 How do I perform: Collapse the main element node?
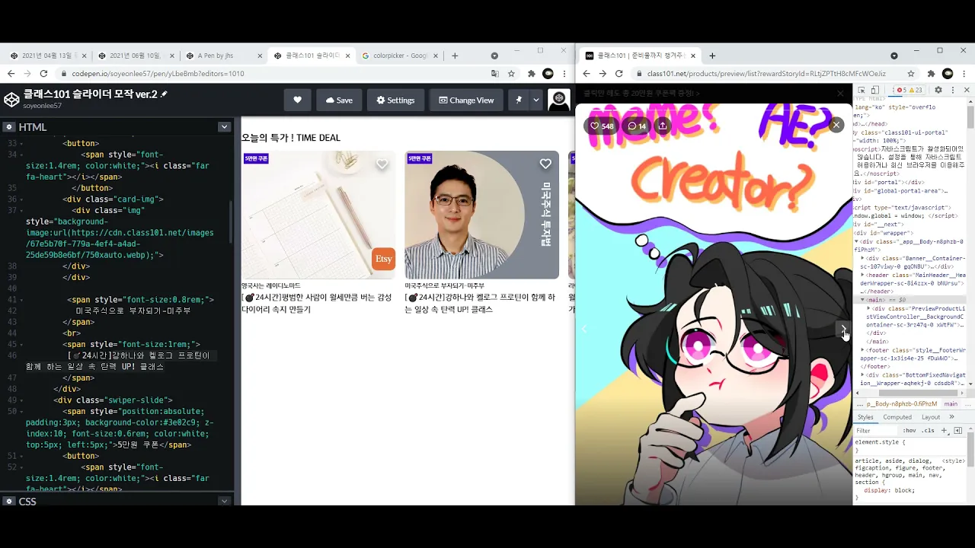coord(863,300)
